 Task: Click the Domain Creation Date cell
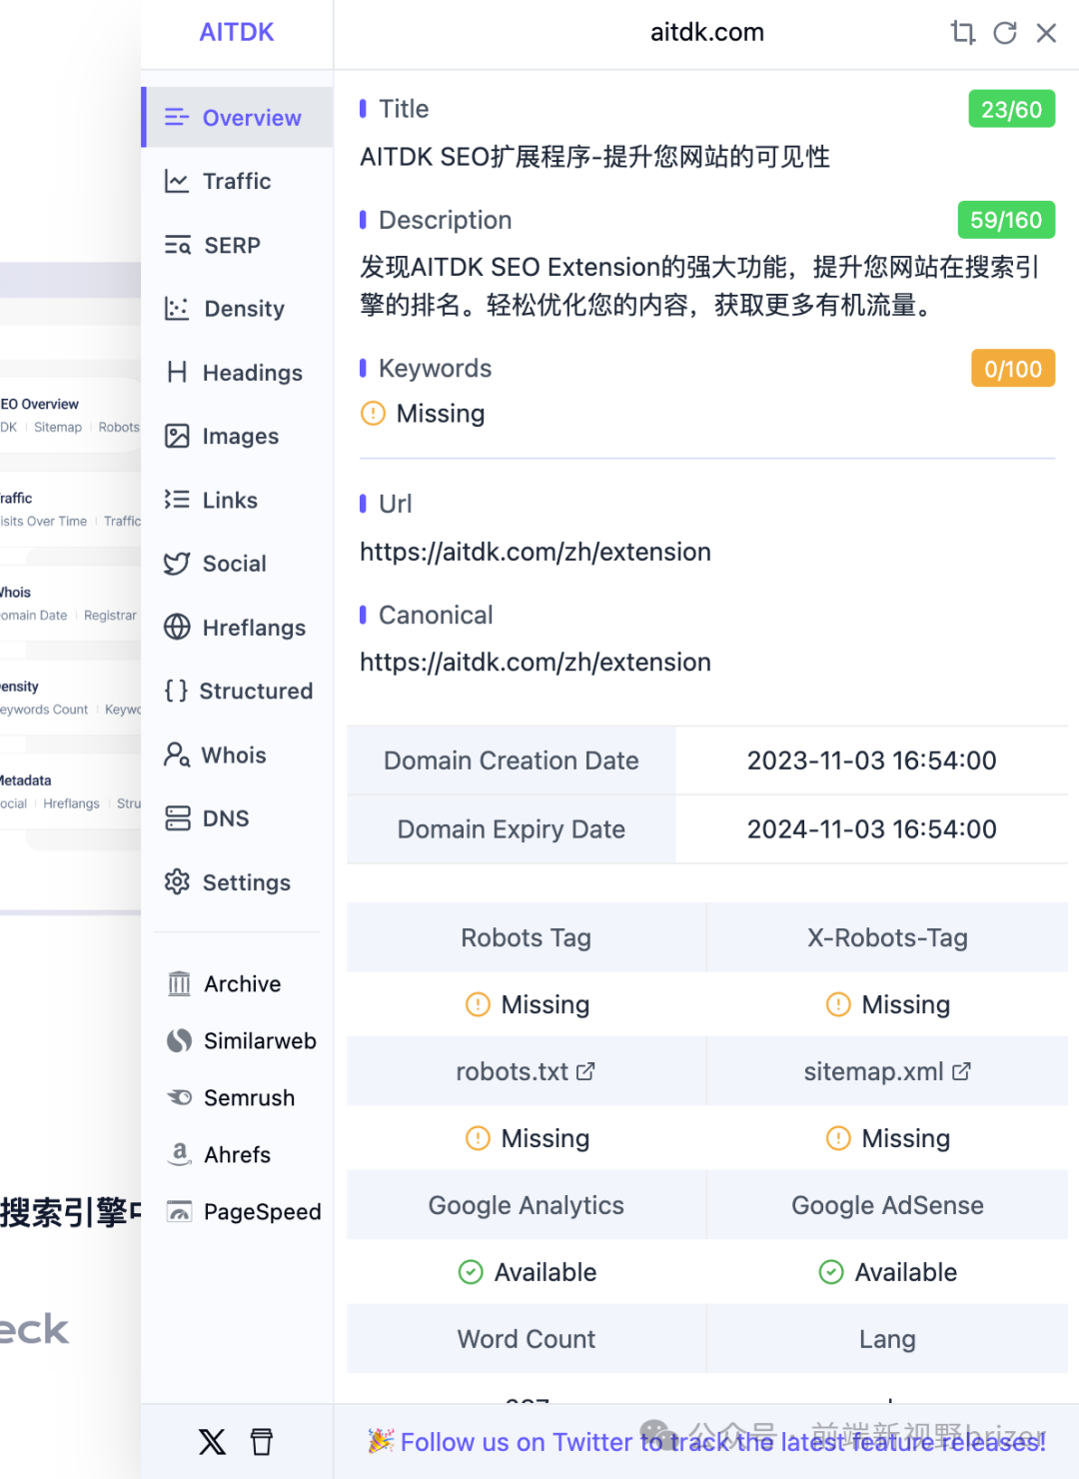pos(512,760)
